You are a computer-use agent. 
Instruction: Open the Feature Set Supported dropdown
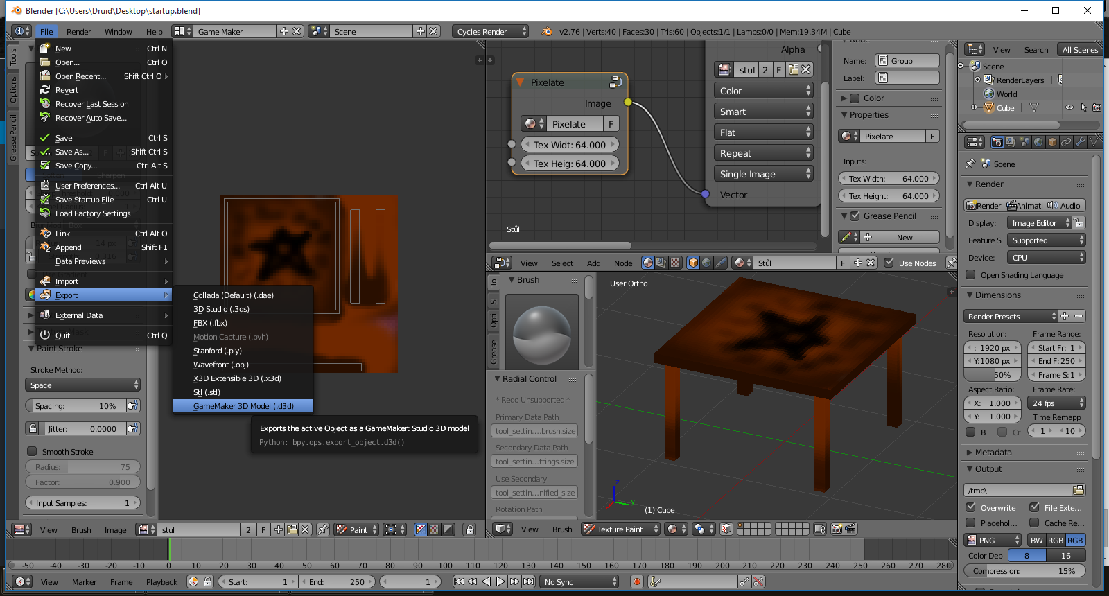click(1047, 240)
